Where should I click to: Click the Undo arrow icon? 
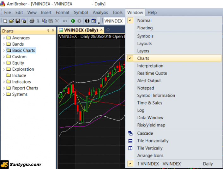tap(65, 21)
